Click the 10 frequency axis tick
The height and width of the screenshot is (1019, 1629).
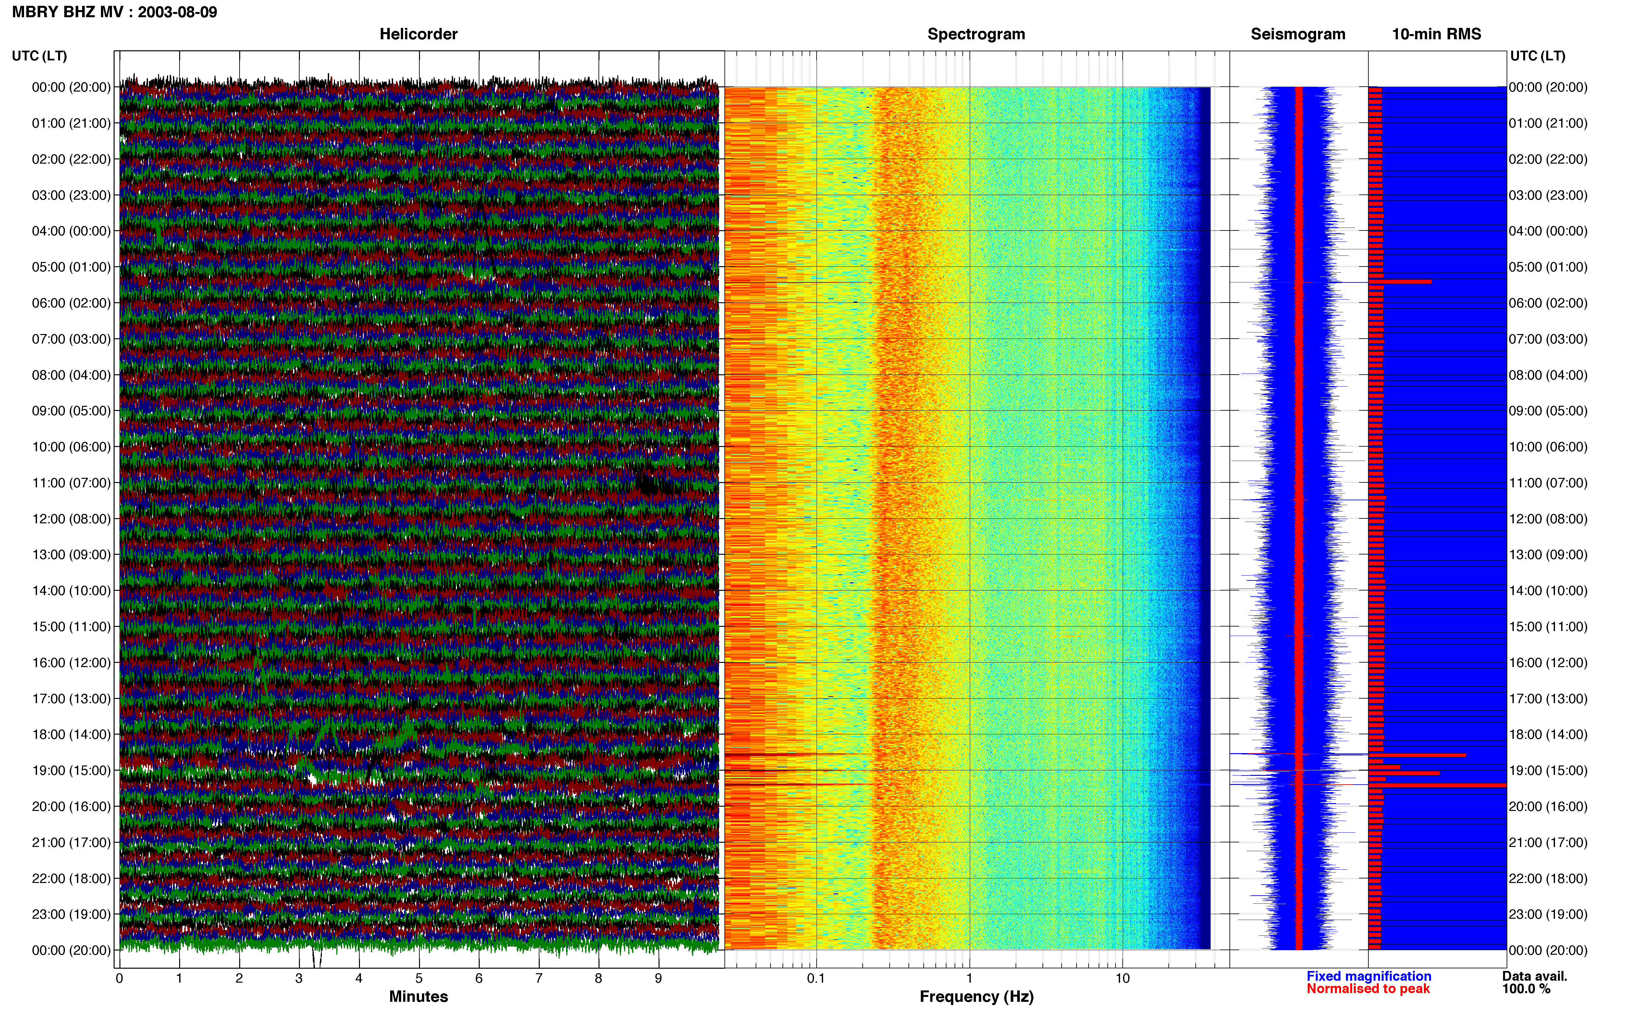pos(1122,978)
